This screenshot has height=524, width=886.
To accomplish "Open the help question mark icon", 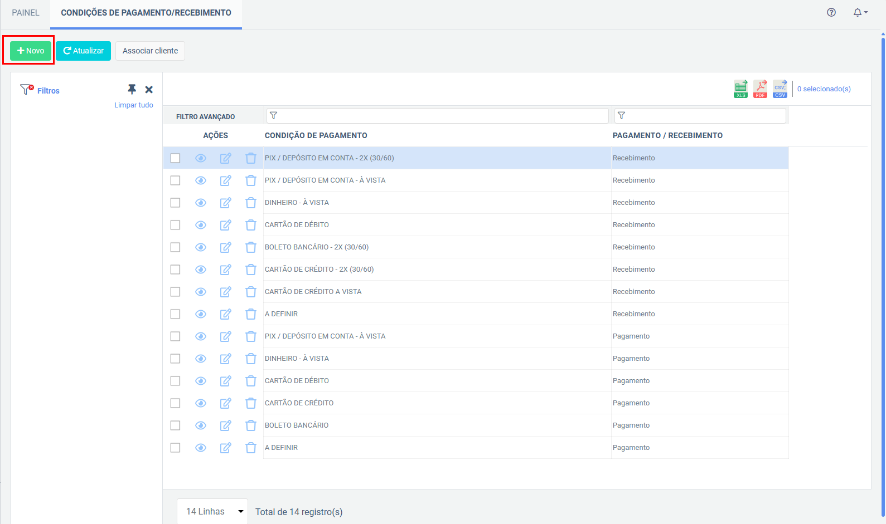I will [x=831, y=12].
